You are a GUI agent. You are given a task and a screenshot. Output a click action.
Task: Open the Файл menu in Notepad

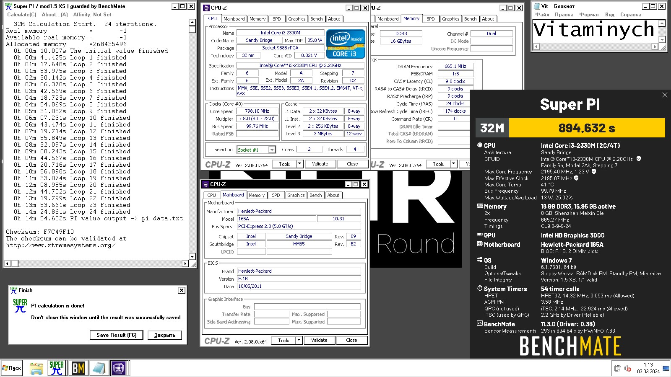click(x=542, y=14)
